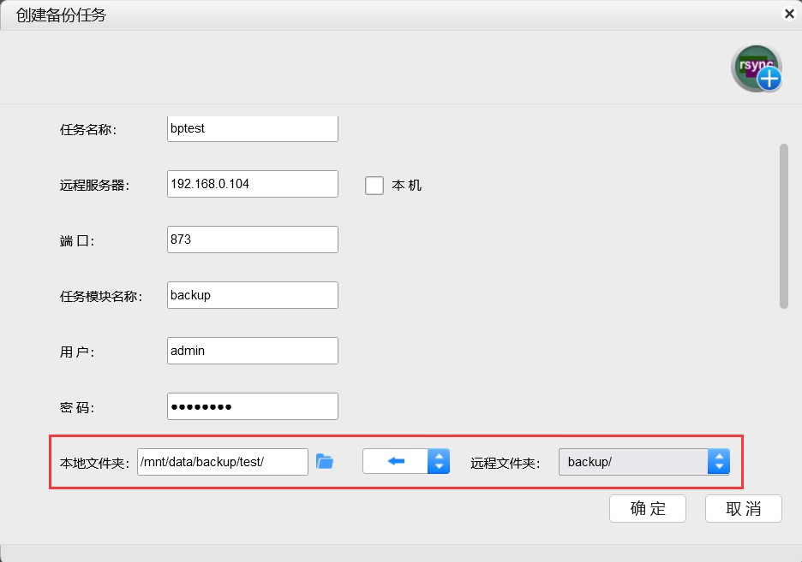Close the 创建备份任务 dialog
The image size is (802, 562).
[x=789, y=13]
